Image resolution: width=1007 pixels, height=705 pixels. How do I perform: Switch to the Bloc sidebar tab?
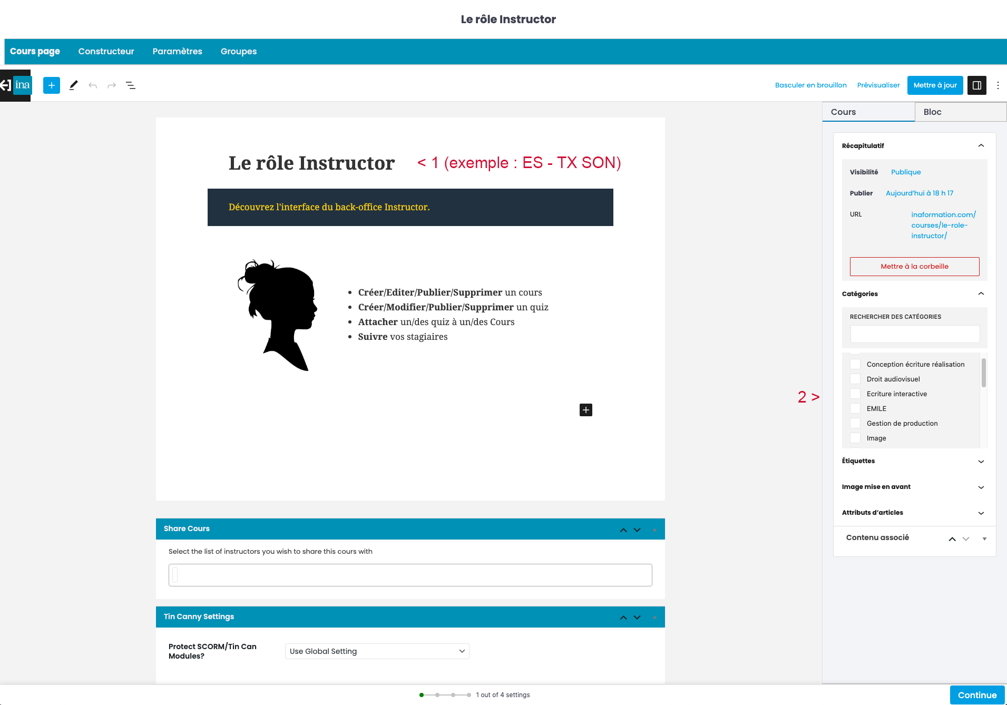coord(932,112)
